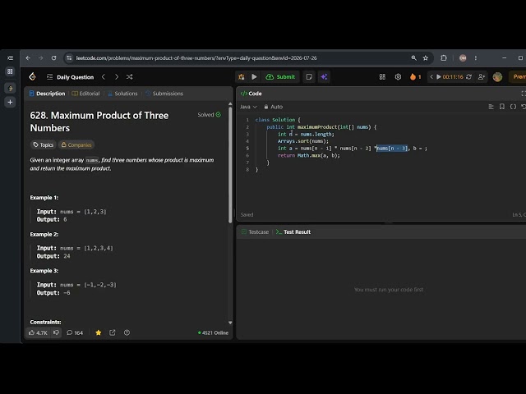The height and width of the screenshot is (394, 526).
Task: Click the sidebar grid icon
Action: [x=10, y=71]
